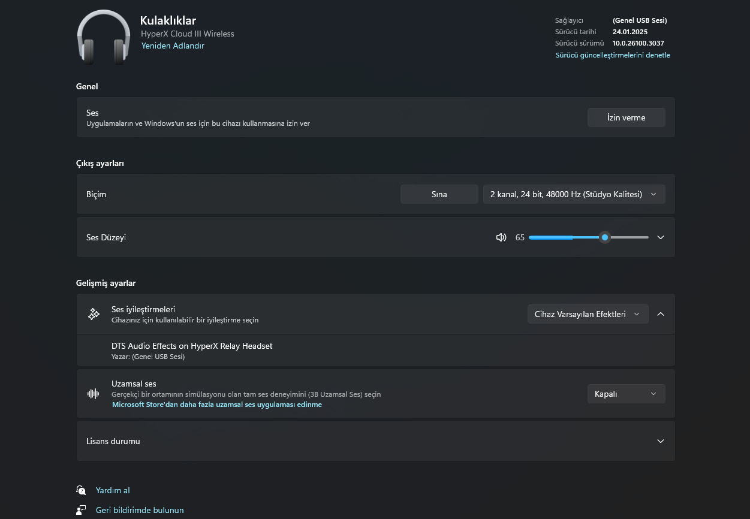
Task: Open the Biçim audio format dropdown
Action: [x=574, y=194]
